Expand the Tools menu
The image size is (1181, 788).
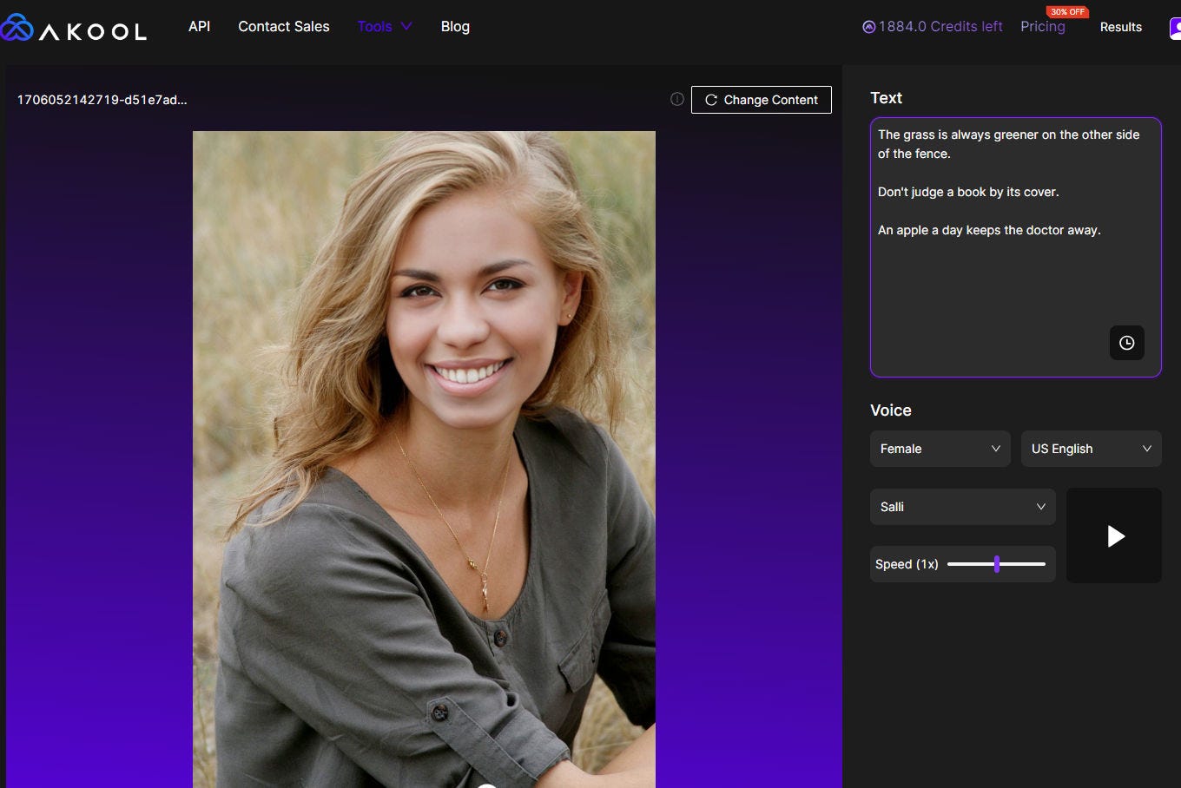click(385, 26)
